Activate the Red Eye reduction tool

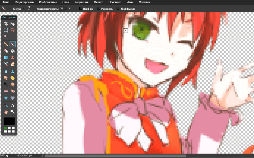click(x=6, y=91)
